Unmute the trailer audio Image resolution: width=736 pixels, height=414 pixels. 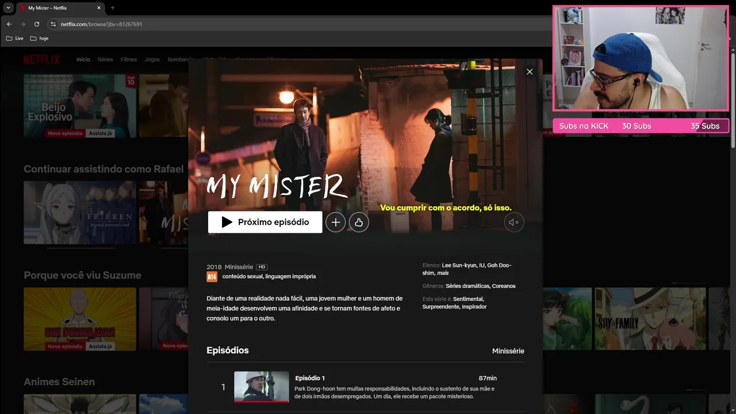[x=514, y=222]
